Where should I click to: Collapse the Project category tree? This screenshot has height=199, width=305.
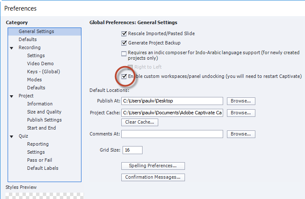11,96
